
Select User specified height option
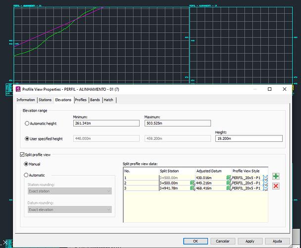click(27, 139)
